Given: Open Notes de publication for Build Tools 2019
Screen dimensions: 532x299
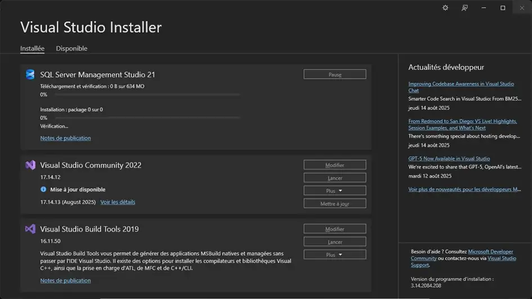Looking at the screenshot, I should coord(65,280).
